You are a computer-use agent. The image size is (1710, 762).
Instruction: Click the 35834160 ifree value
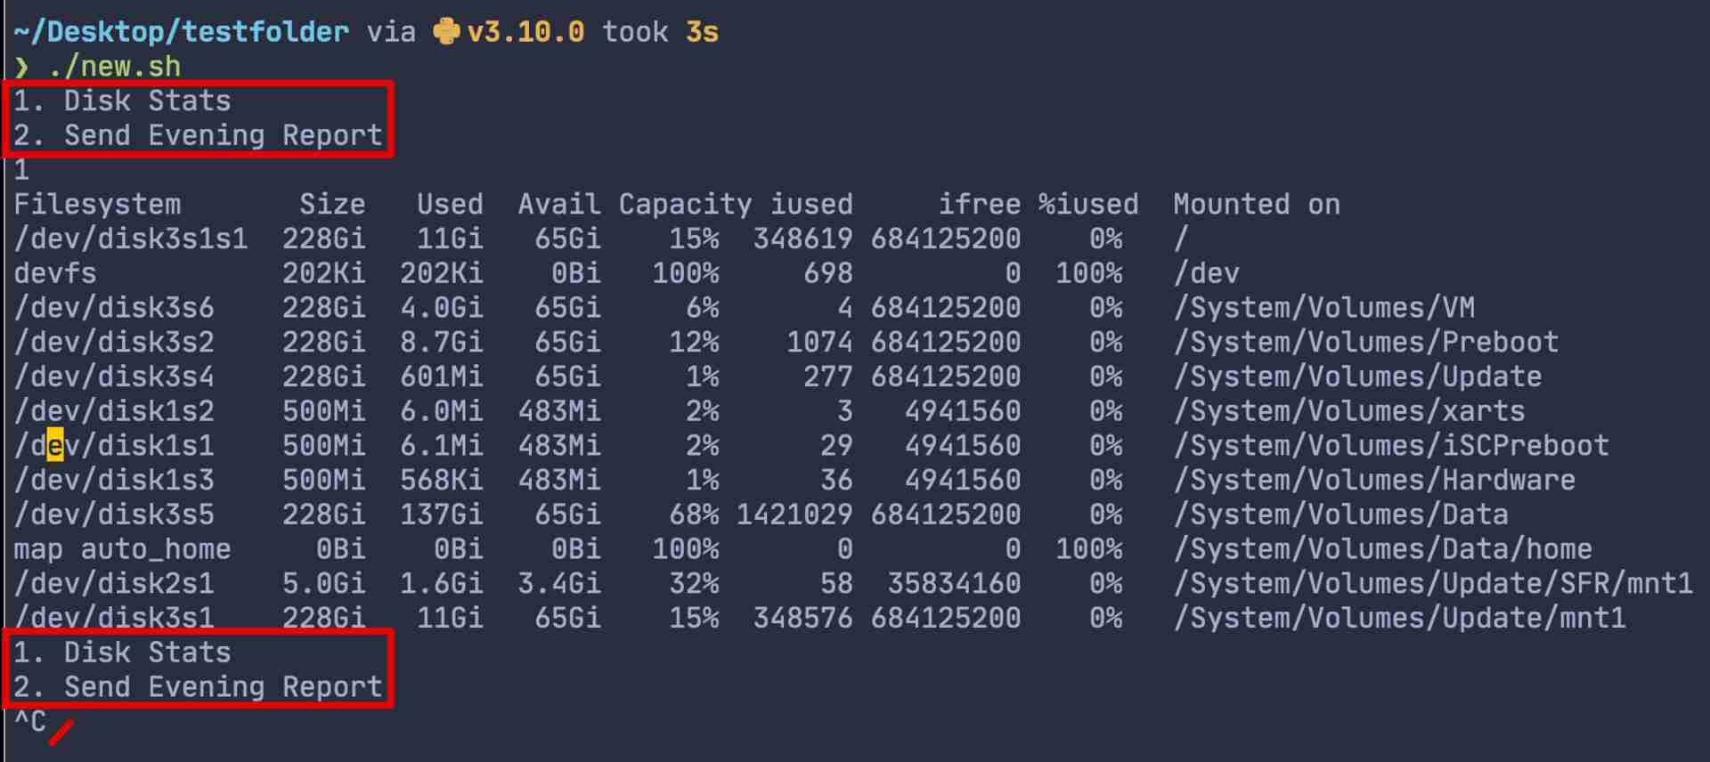click(x=955, y=583)
